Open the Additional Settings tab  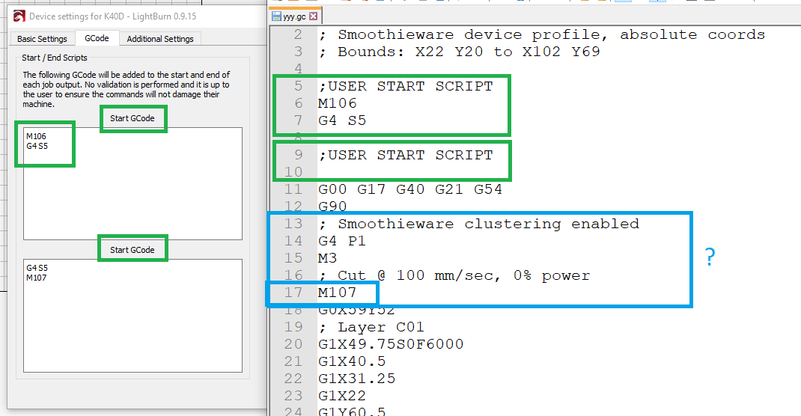tap(159, 39)
